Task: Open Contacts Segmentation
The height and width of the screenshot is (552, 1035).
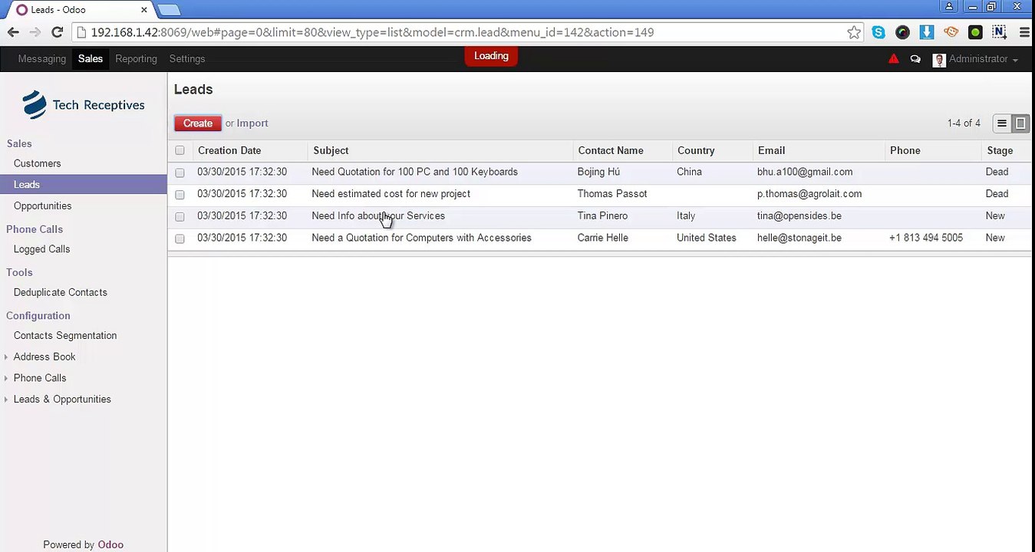Action: tap(65, 336)
